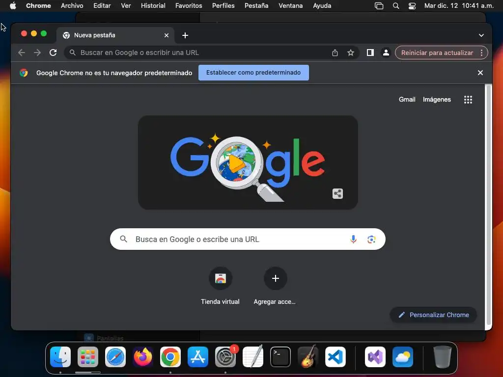Open Spotlight search in menu bar
This screenshot has height=377, width=503.
tap(396, 6)
